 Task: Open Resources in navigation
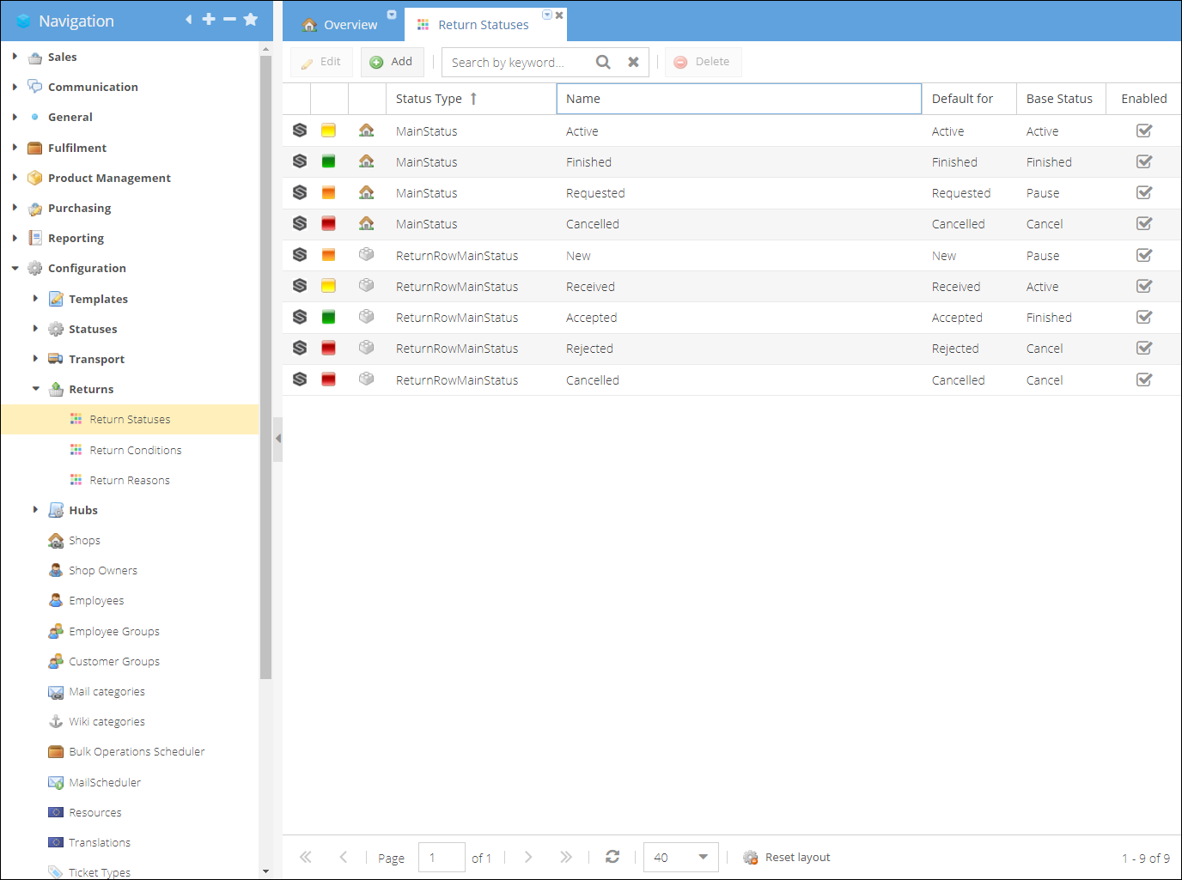click(94, 812)
